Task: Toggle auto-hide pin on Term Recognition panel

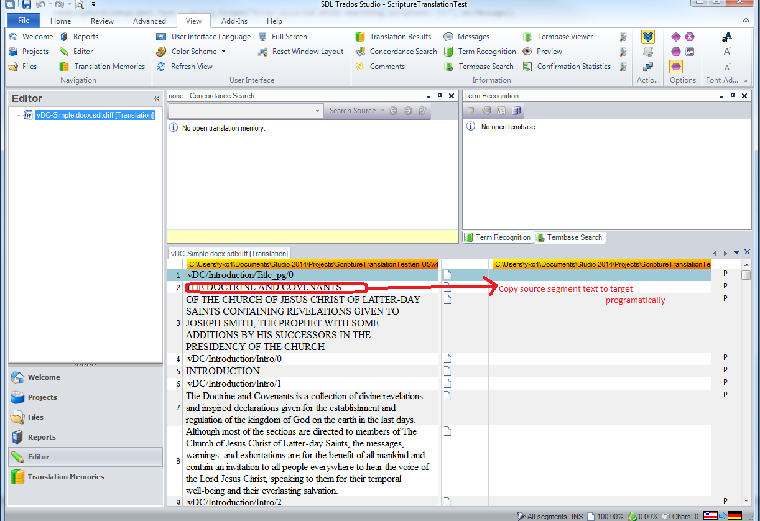Action: coord(733,96)
